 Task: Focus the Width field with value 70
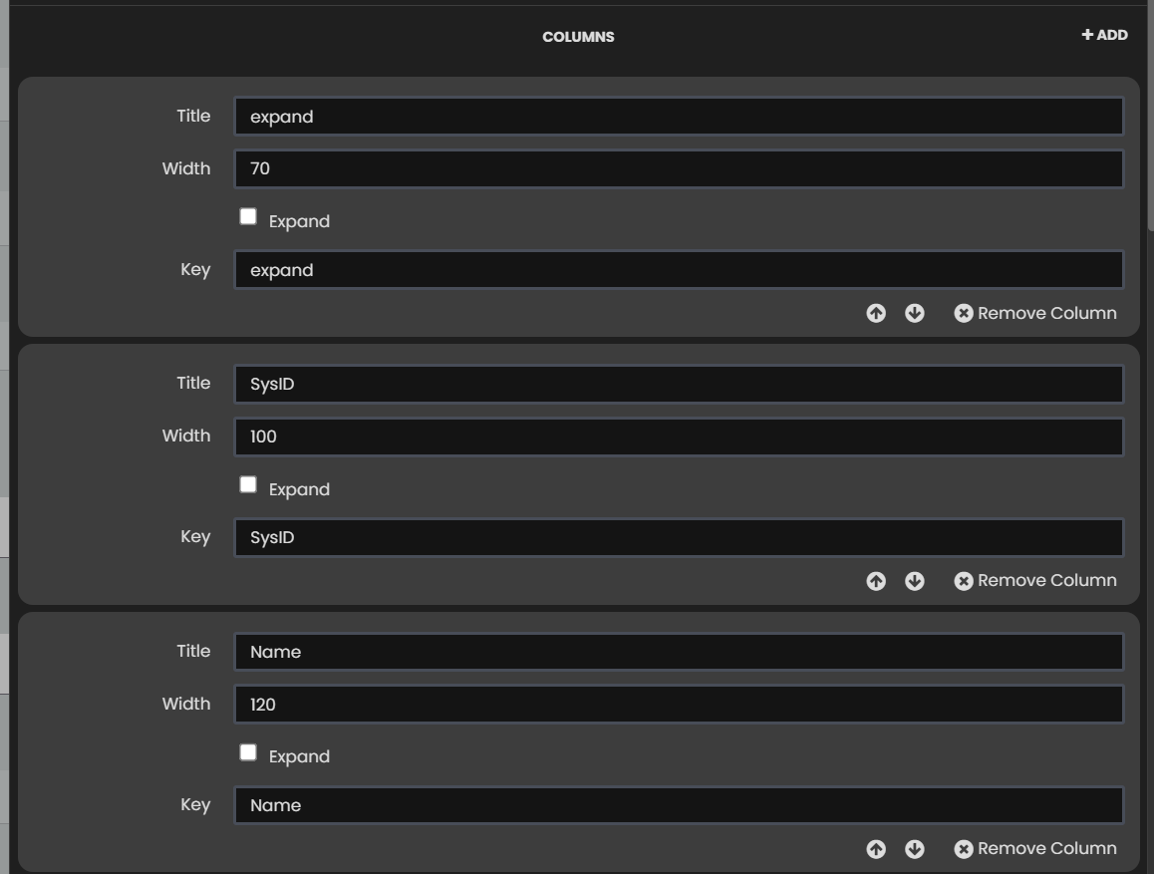(678, 168)
